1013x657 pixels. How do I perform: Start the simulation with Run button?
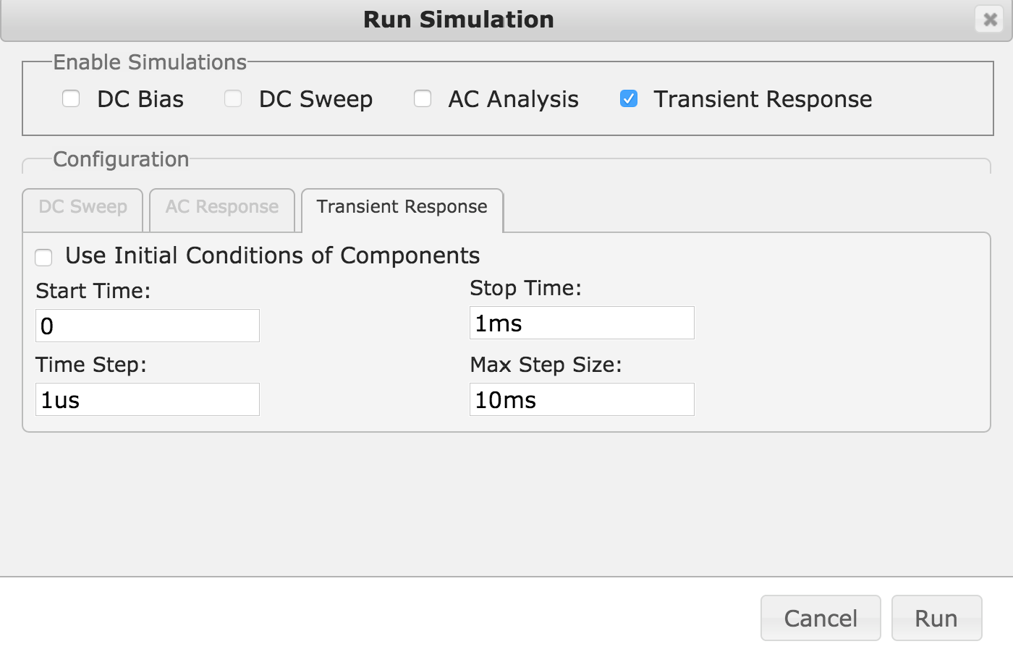[x=936, y=618]
